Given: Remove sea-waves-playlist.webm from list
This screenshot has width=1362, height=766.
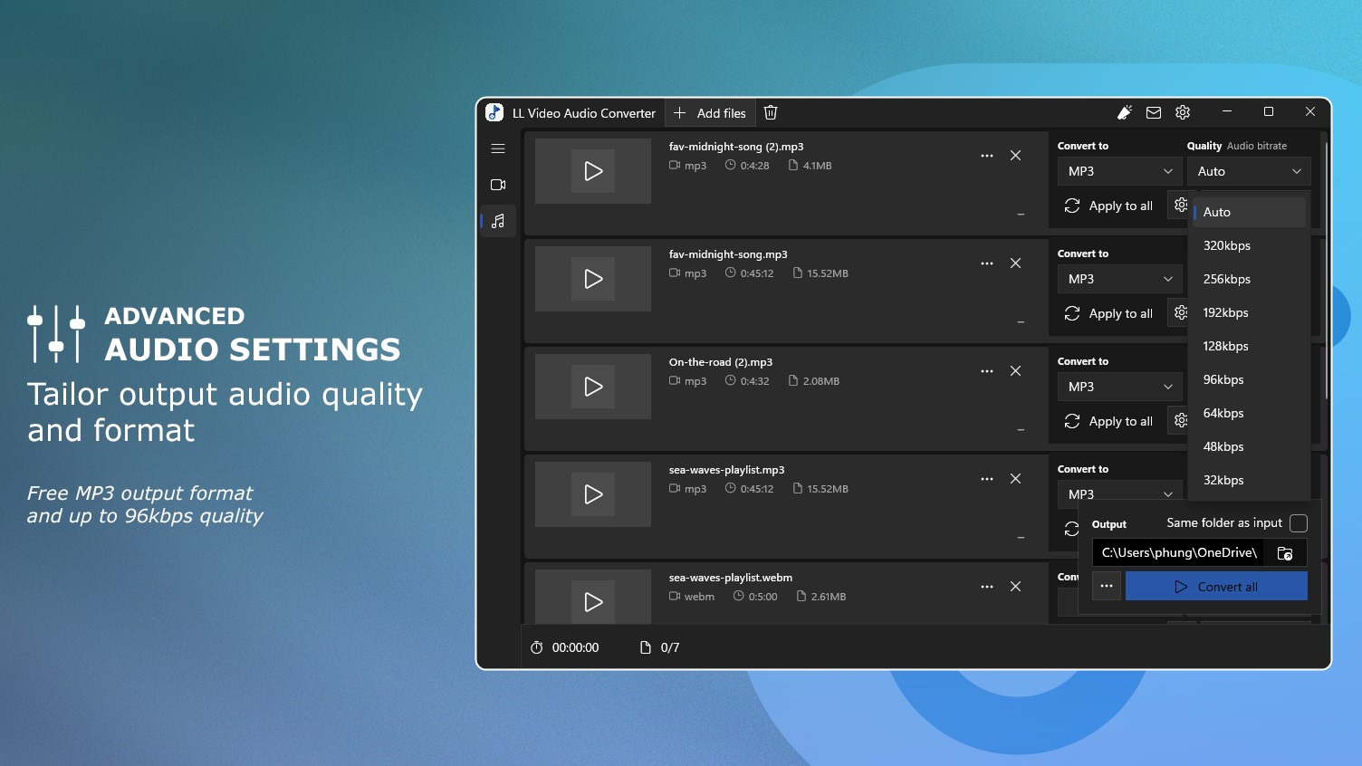Looking at the screenshot, I should tap(1016, 587).
